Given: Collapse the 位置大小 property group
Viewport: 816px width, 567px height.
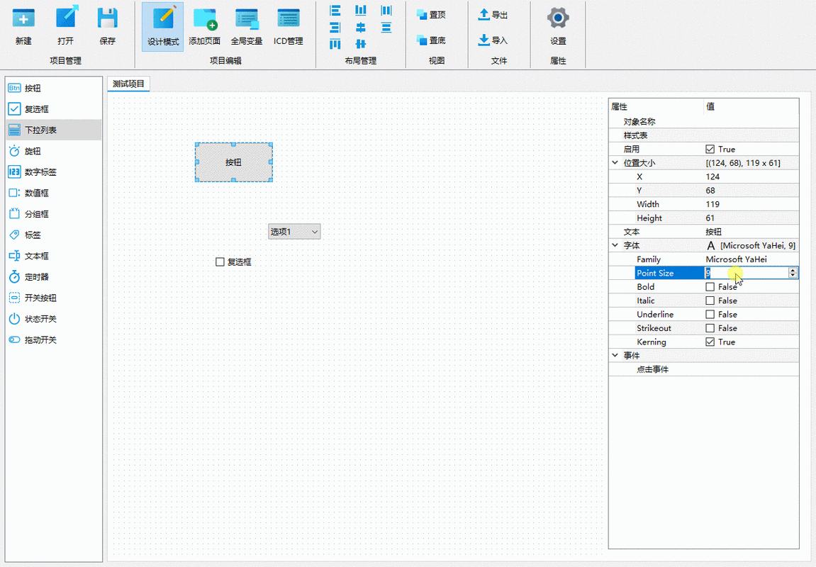Looking at the screenshot, I should tap(615, 163).
